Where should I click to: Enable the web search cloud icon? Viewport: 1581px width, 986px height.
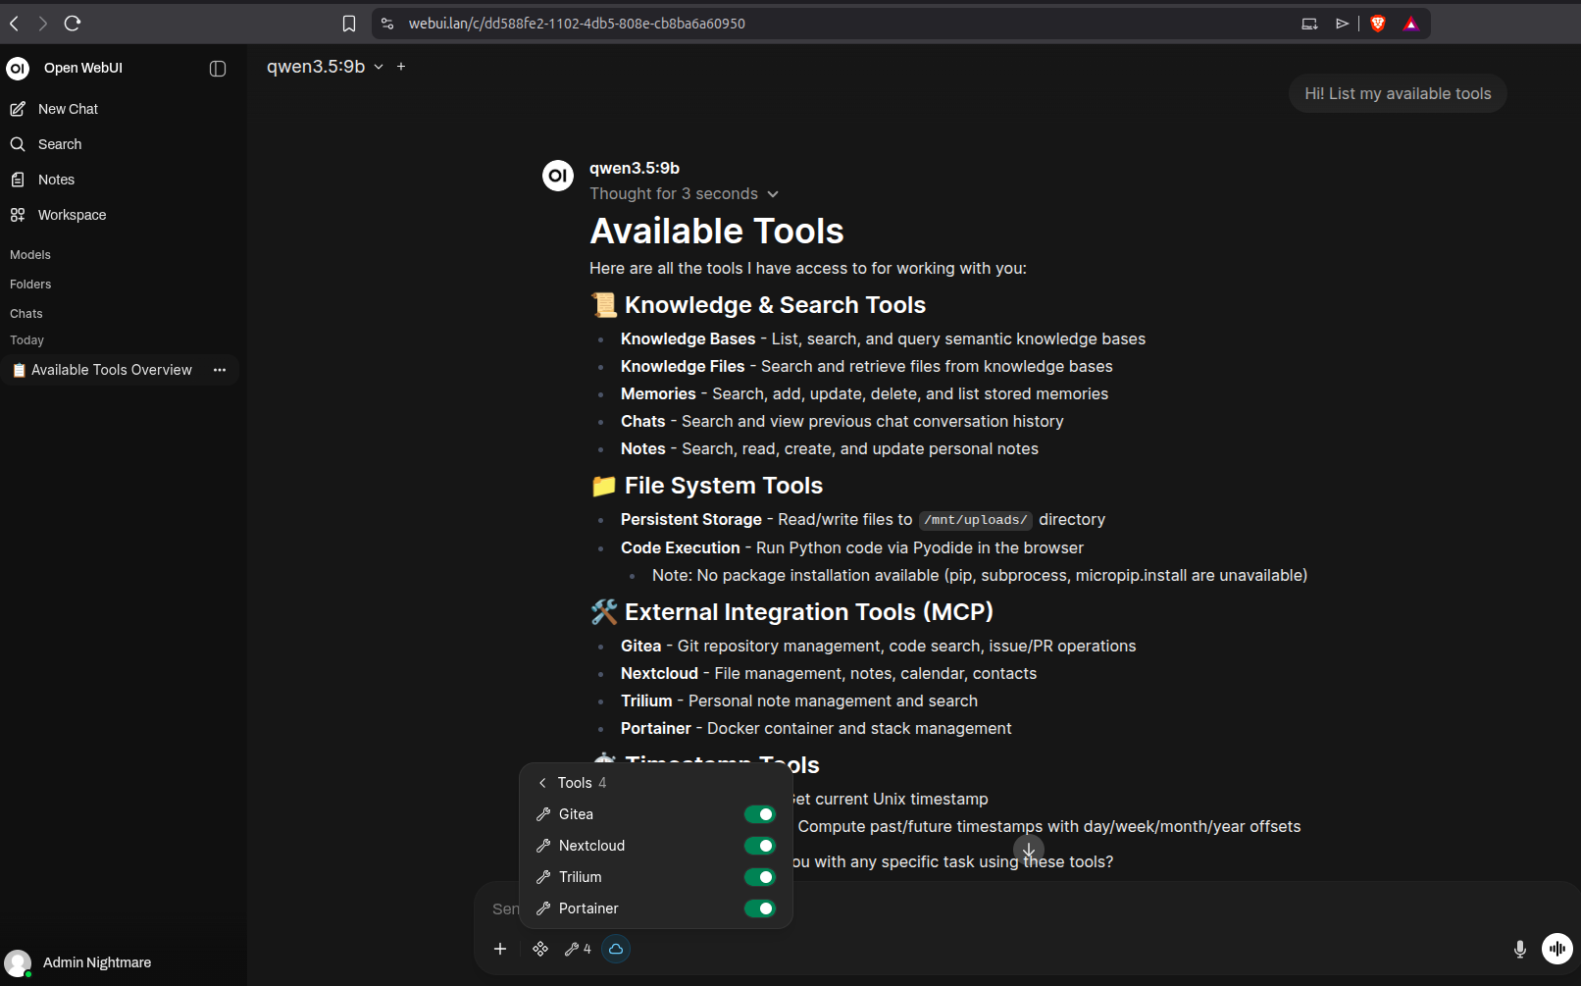point(615,949)
